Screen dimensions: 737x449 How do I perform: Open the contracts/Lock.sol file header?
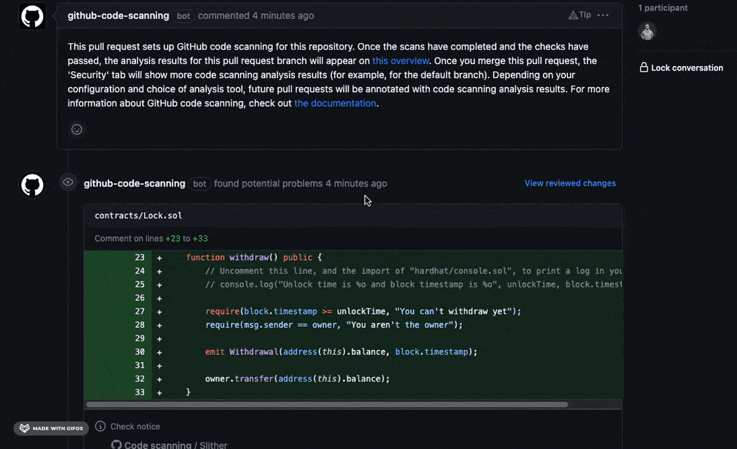coord(139,215)
